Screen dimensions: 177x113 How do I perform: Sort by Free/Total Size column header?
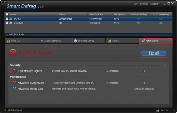tap(96, 14)
